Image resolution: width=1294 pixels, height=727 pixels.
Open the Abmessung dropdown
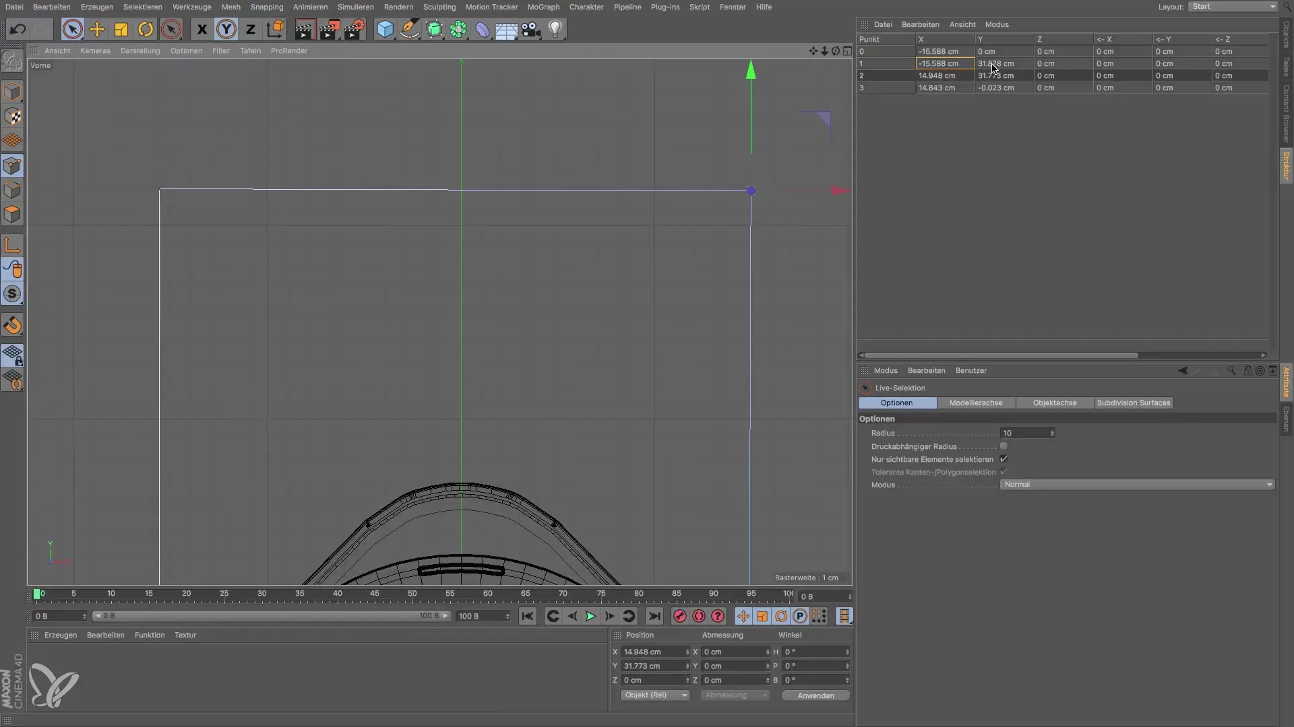click(x=735, y=695)
